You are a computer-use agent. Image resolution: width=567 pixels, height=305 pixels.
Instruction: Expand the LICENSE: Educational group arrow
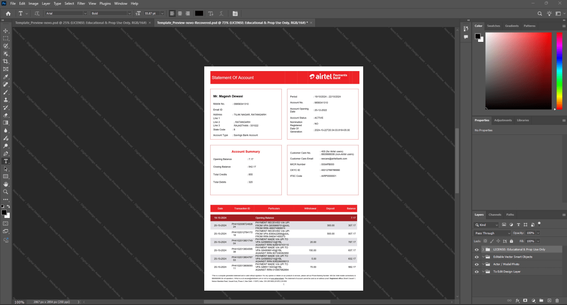[483, 250]
